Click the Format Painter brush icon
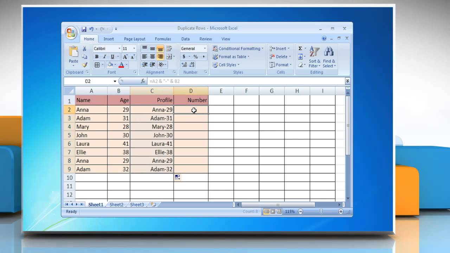450x253 pixels. pos(84,65)
